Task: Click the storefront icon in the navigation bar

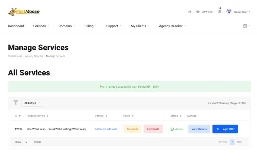Action: pyautogui.click(x=245, y=26)
